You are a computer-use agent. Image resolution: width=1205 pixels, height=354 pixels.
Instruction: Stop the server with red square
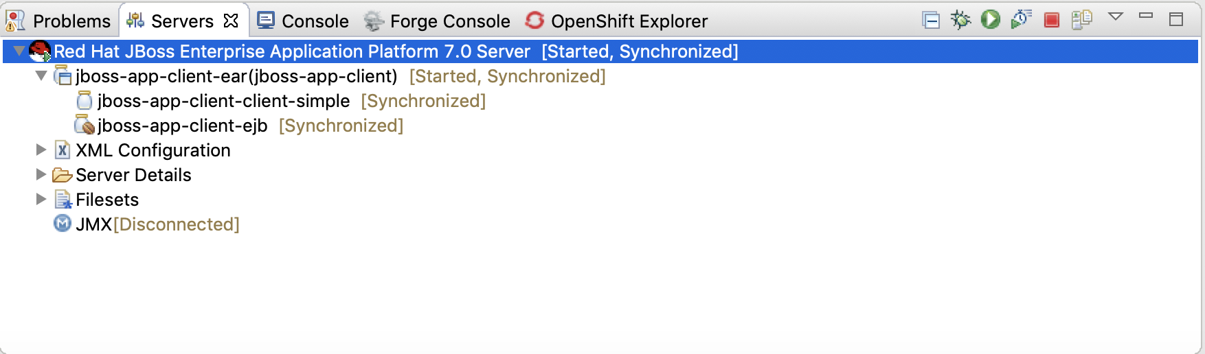[1051, 20]
